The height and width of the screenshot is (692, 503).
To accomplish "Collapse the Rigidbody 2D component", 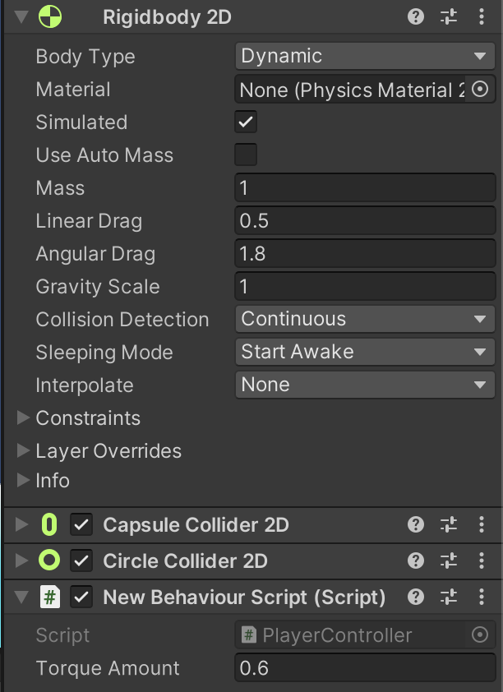I will point(21,17).
